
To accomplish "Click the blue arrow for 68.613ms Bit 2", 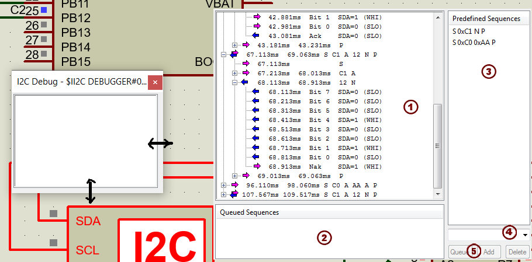I will click(256, 138).
